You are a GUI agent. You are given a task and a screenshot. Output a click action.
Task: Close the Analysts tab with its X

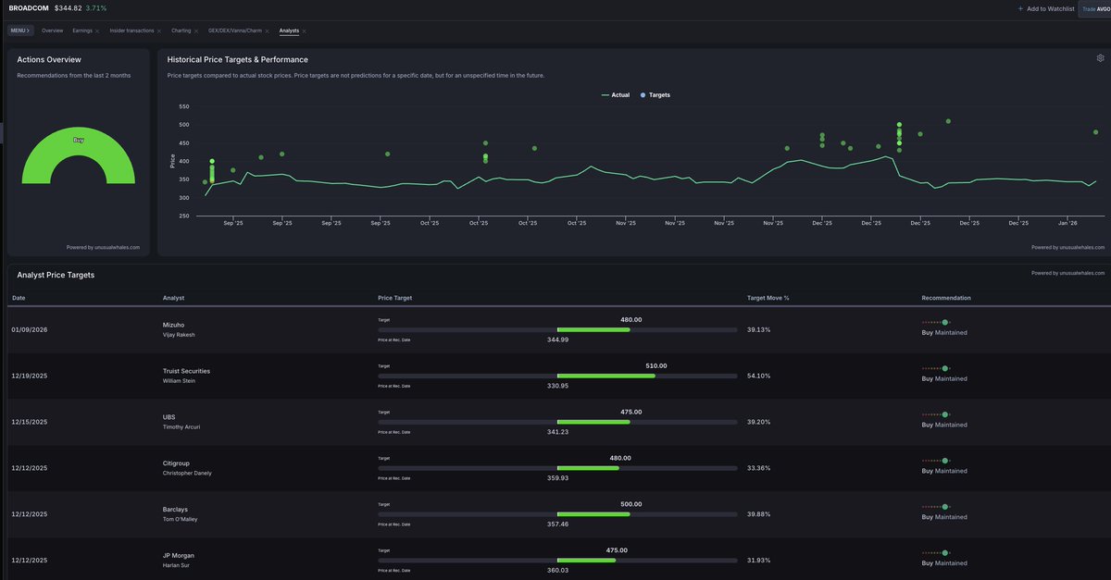click(x=304, y=31)
